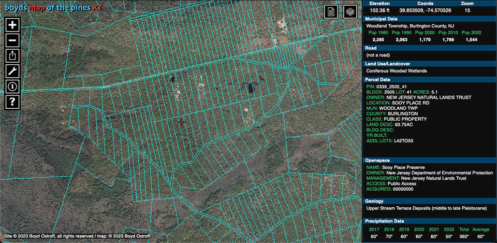The image size is (497, 243).
Task: Select ACQUIRED 00000000 line
Action: [x=390, y=189]
